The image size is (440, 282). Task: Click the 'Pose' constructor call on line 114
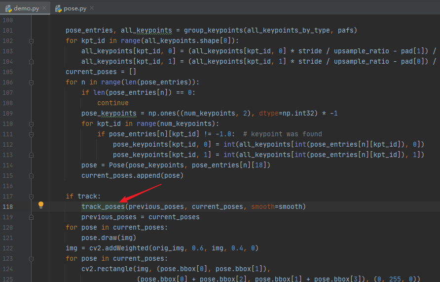point(117,165)
